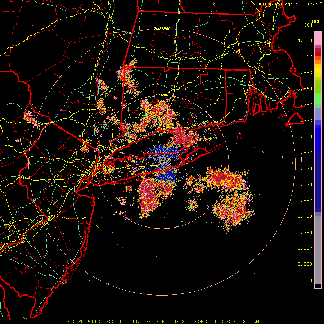Screen dimensions: 324x324
Task: Click the 0.893 scale value
Action: click(305, 72)
